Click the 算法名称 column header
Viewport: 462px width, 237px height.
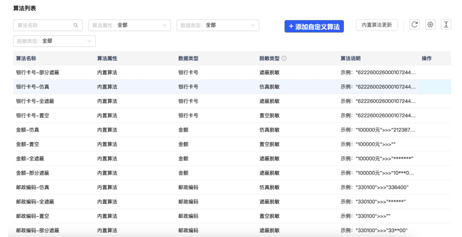26,59
